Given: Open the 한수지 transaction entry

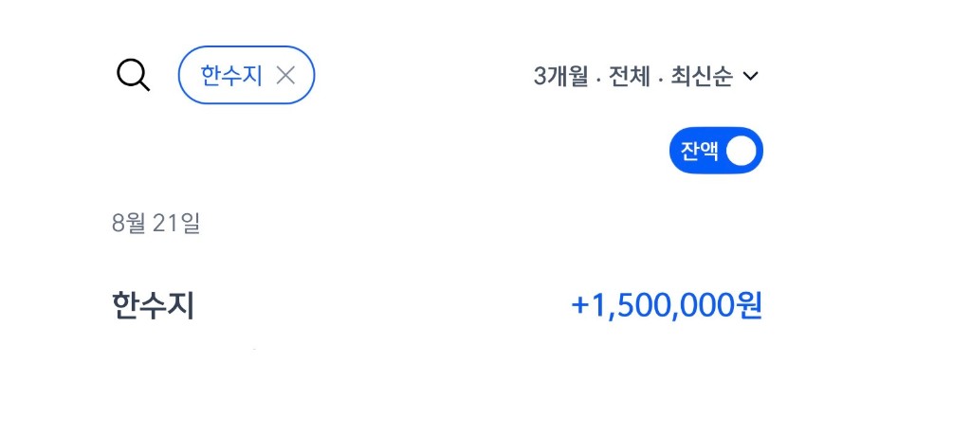Looking at the screenshot, I should pyautogui.click(x=436, y=305).
